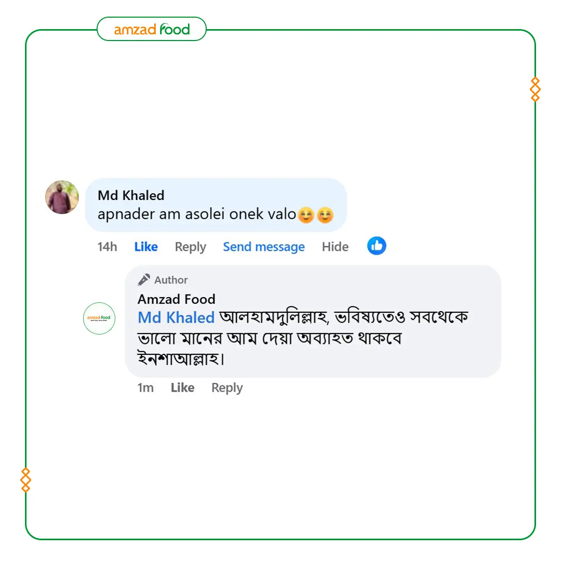
Task: Hide Md Khaled's comment
Action: pyautogui.click(x=335, y=247)
